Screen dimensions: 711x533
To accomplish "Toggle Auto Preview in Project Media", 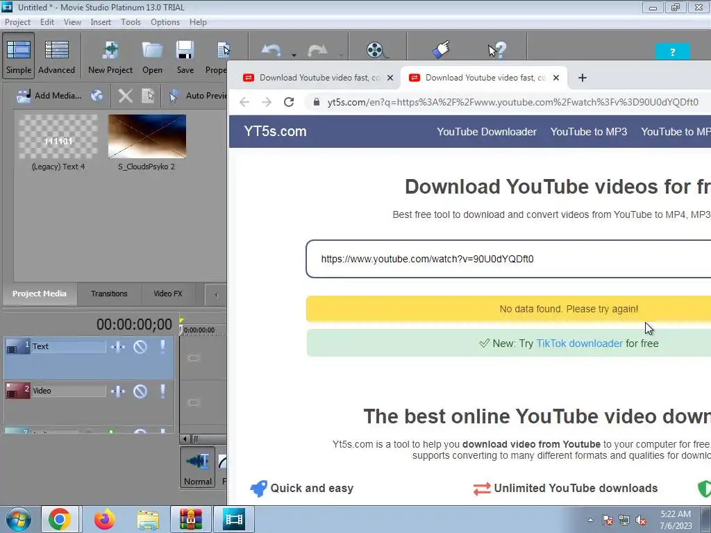I will click(x=198, y=96).
